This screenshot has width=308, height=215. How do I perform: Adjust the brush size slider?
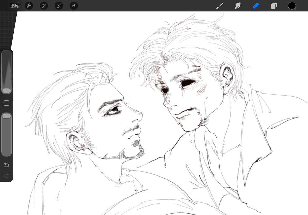(x=6, y=72)
